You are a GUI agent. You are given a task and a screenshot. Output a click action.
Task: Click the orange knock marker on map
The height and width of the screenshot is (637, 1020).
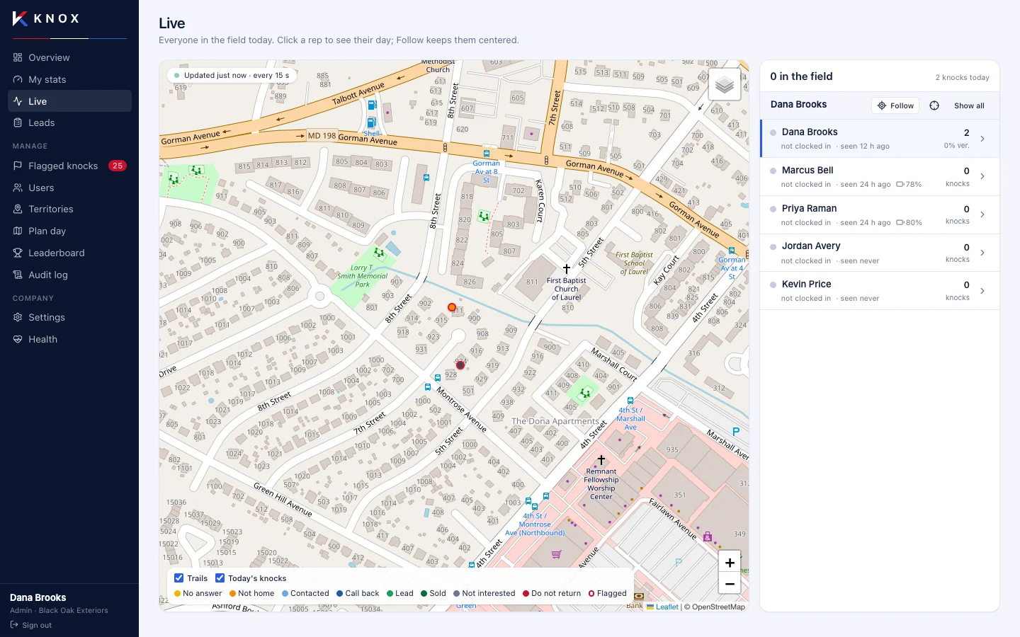[452, 307]
